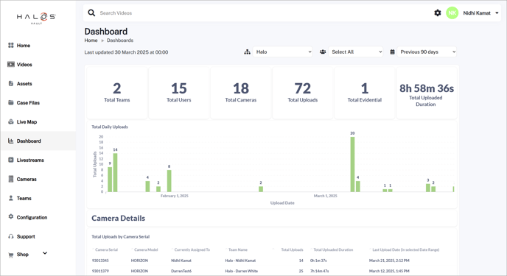The width and height of the screenshot is (507, 276).
Task: Click the Livestreams sidebar icon
Action: 10,160
